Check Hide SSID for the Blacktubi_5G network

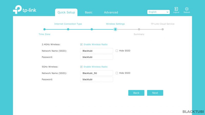tap(117, 73)
